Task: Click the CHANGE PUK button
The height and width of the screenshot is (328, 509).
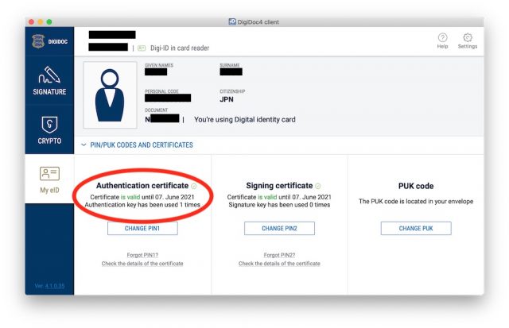Action: 416,228
